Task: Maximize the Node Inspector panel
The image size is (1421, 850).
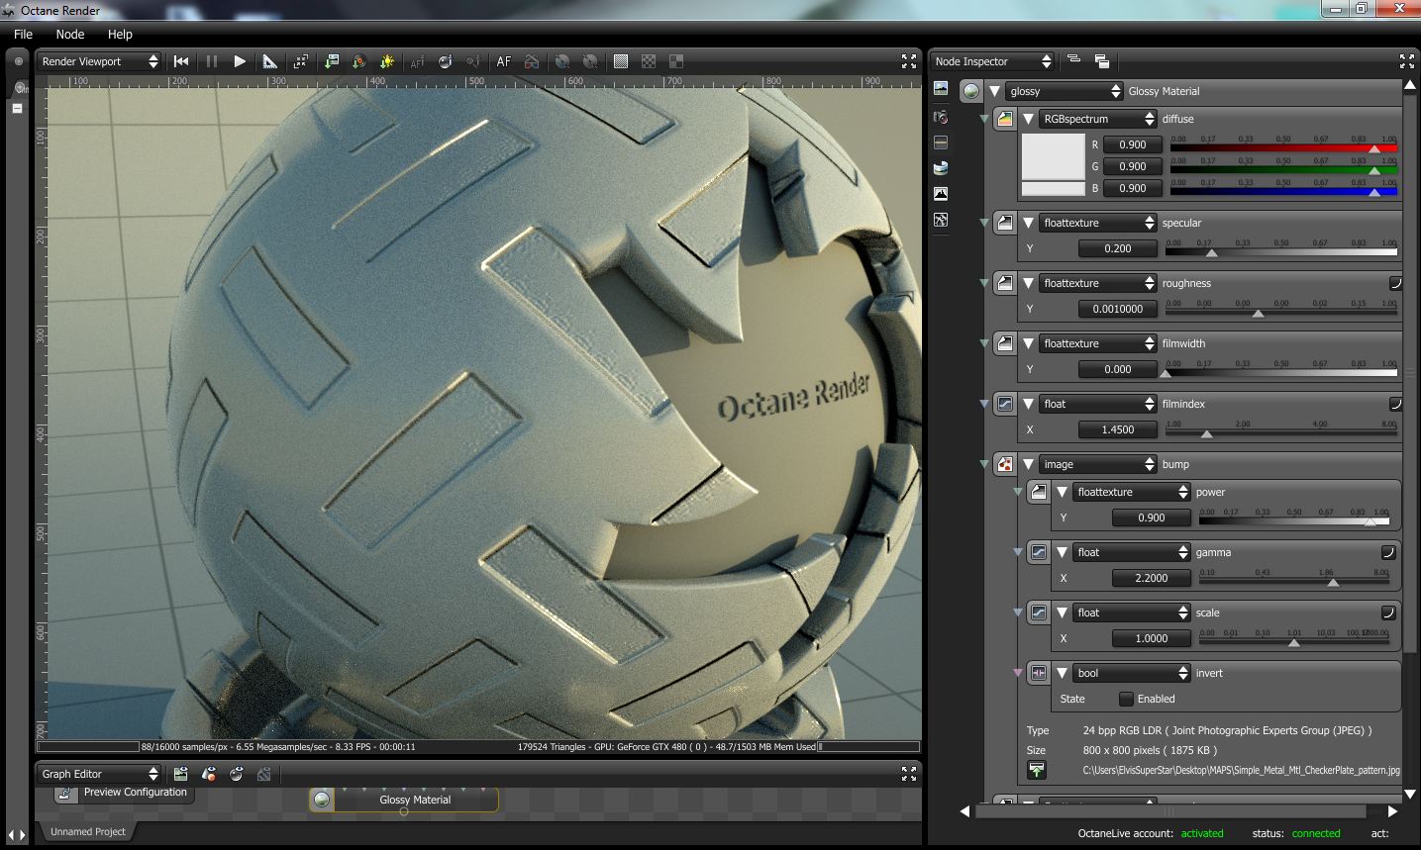Action: (1407, 61)
